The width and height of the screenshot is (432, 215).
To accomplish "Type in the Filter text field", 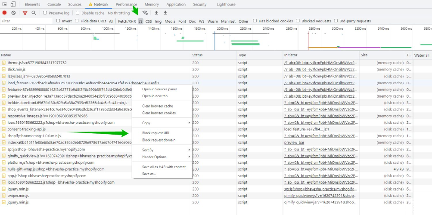I will click(x=26, y=21).
